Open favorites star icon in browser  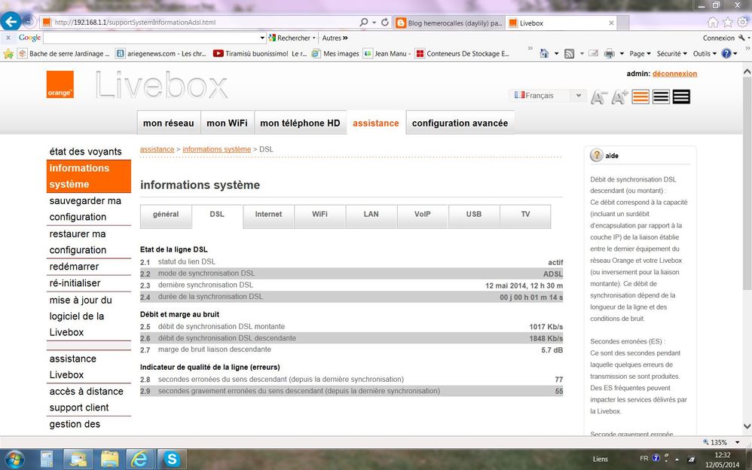[728, 23]
